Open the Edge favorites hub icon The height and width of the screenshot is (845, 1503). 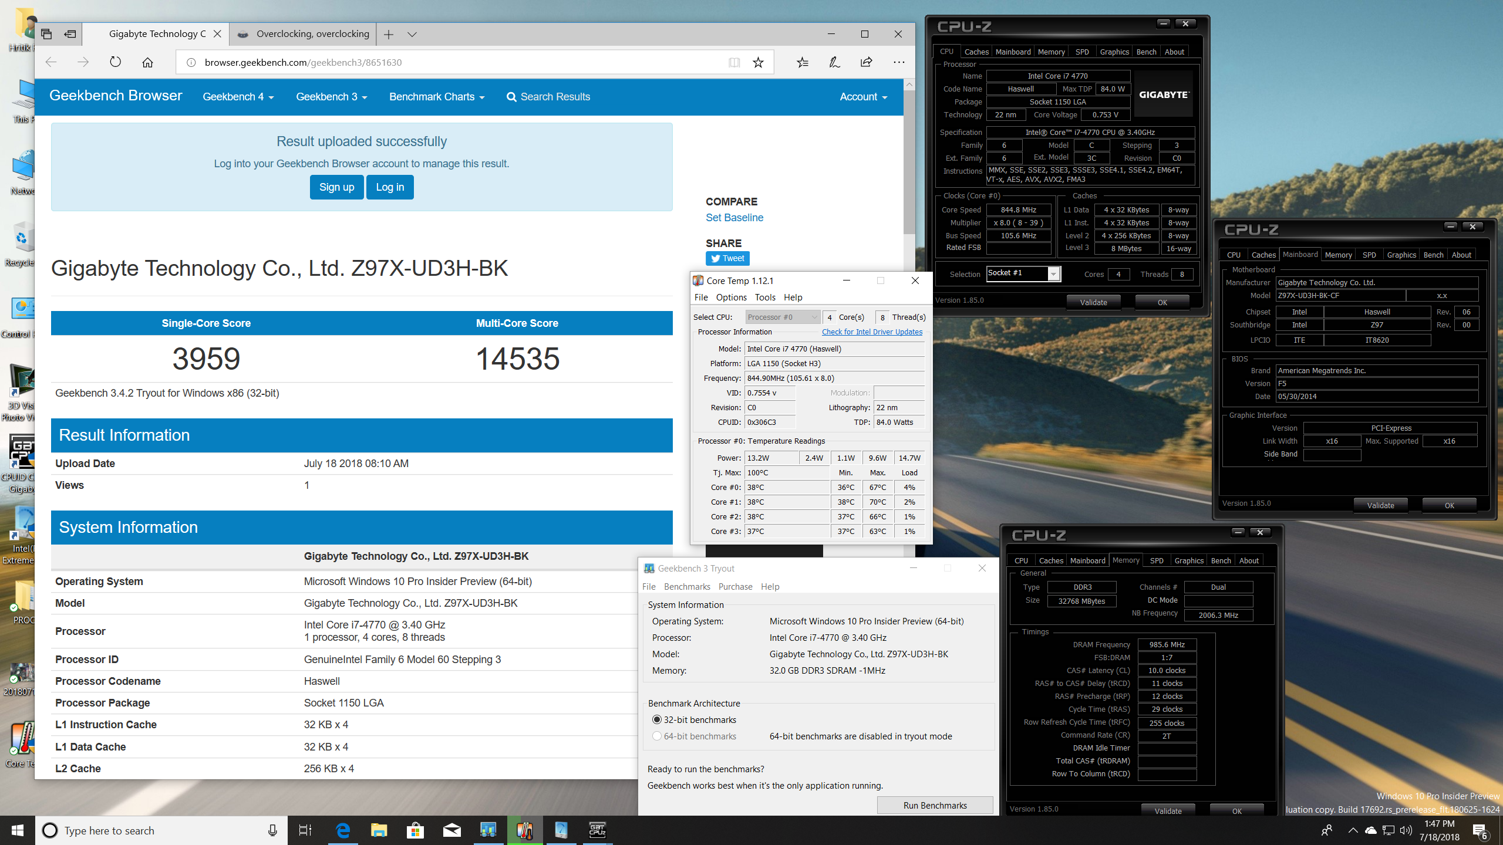803,62
